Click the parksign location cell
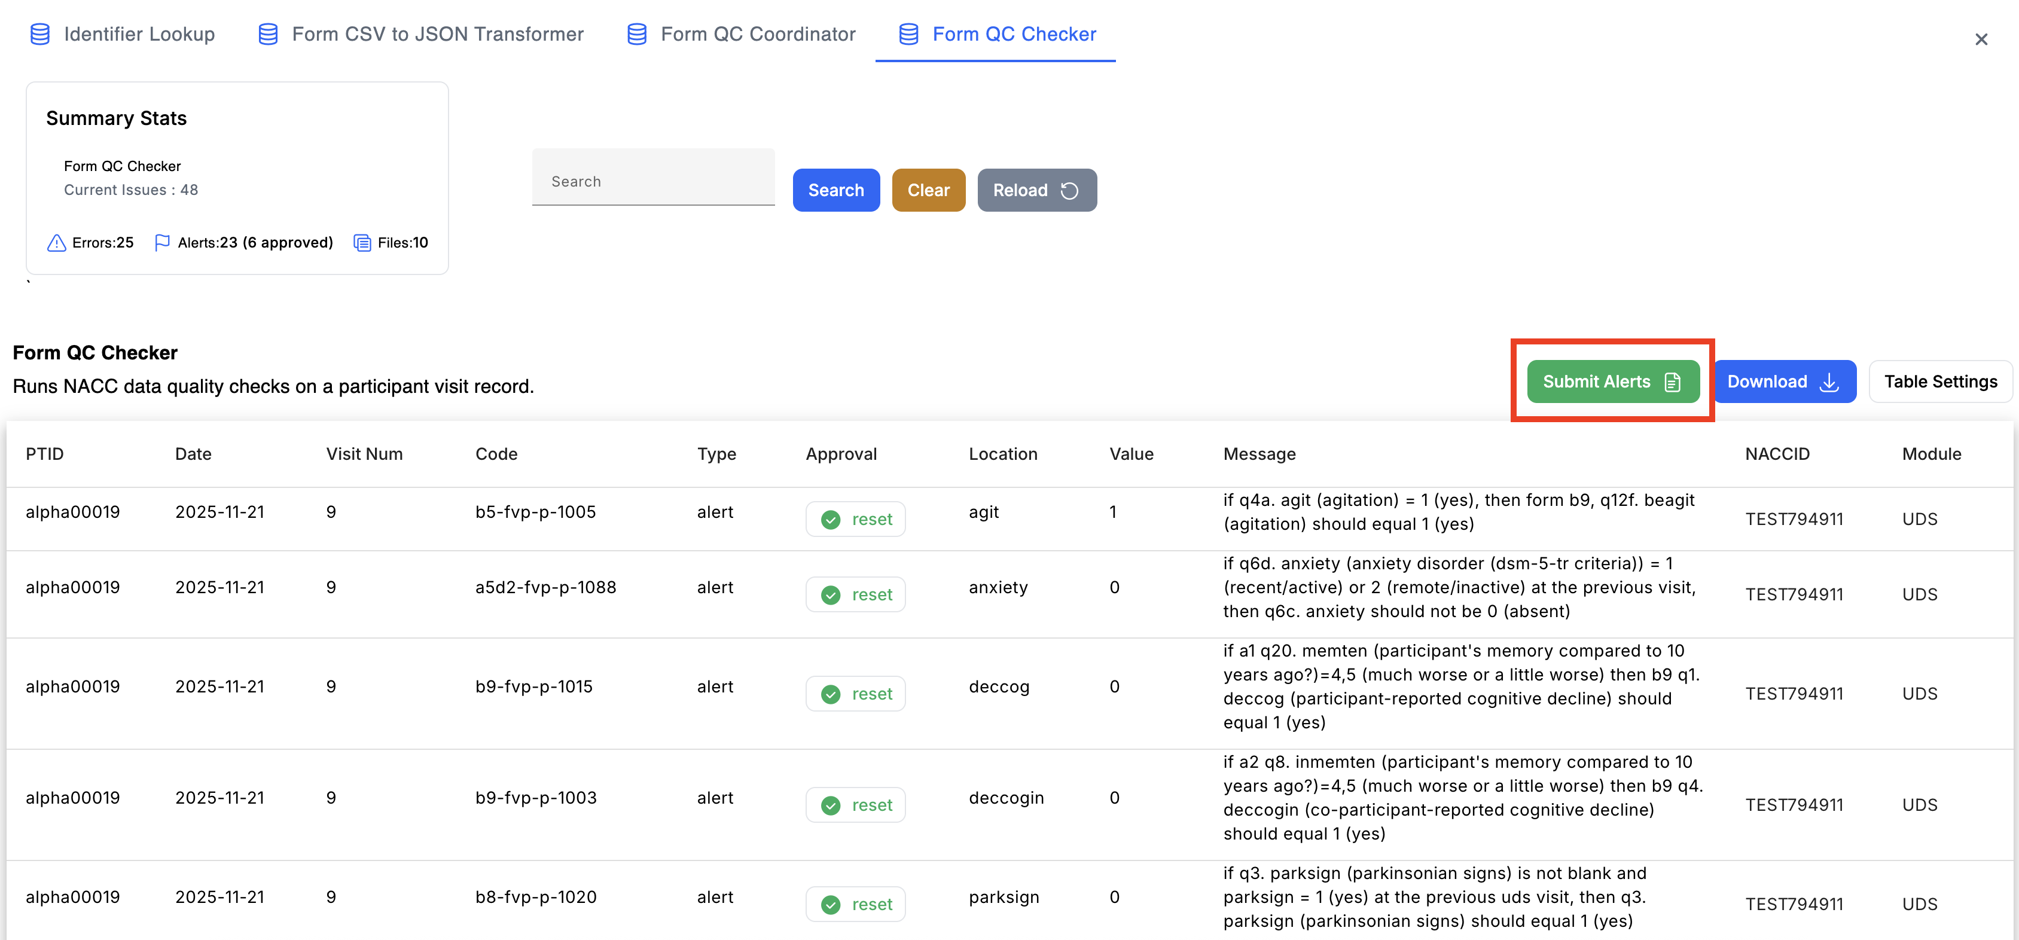Screen dimensions: 2019x940 coord(1004,898)
